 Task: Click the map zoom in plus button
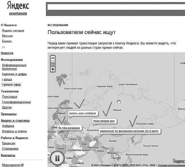click(53, 69)
